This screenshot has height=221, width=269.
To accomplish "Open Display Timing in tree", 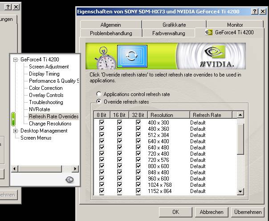I will pyautogui.click(x=44, y=74).
